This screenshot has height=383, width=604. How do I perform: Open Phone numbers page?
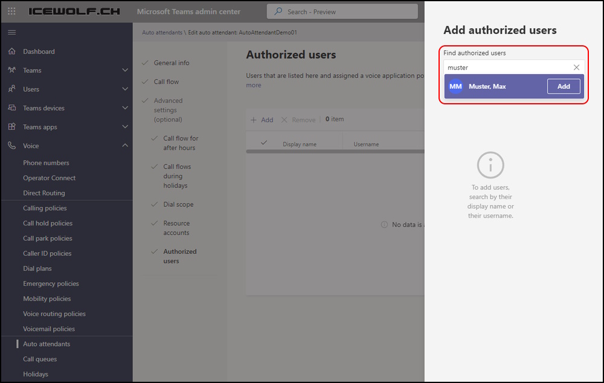point(47,163)
